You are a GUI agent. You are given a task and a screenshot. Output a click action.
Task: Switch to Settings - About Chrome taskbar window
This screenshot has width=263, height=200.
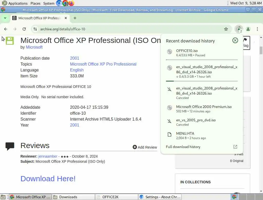click(x=160, y=197)
